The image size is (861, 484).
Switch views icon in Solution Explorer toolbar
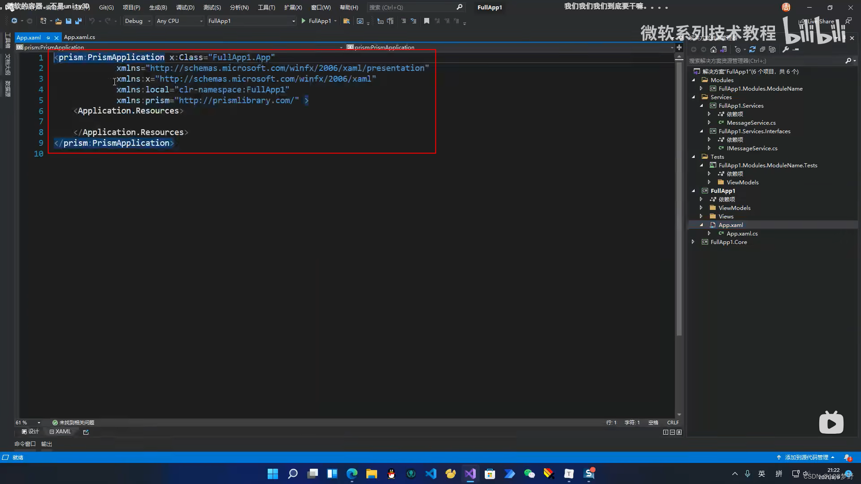[723, 49]
